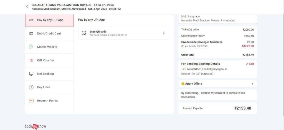This screenshot has height=130, width=284.
Task: Click the Amount Payable ₹2153.40 figure
Action: [243, 108]
